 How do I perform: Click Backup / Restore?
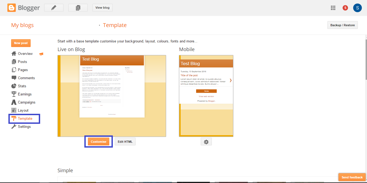pyautogui.click(x=342, y=25)
